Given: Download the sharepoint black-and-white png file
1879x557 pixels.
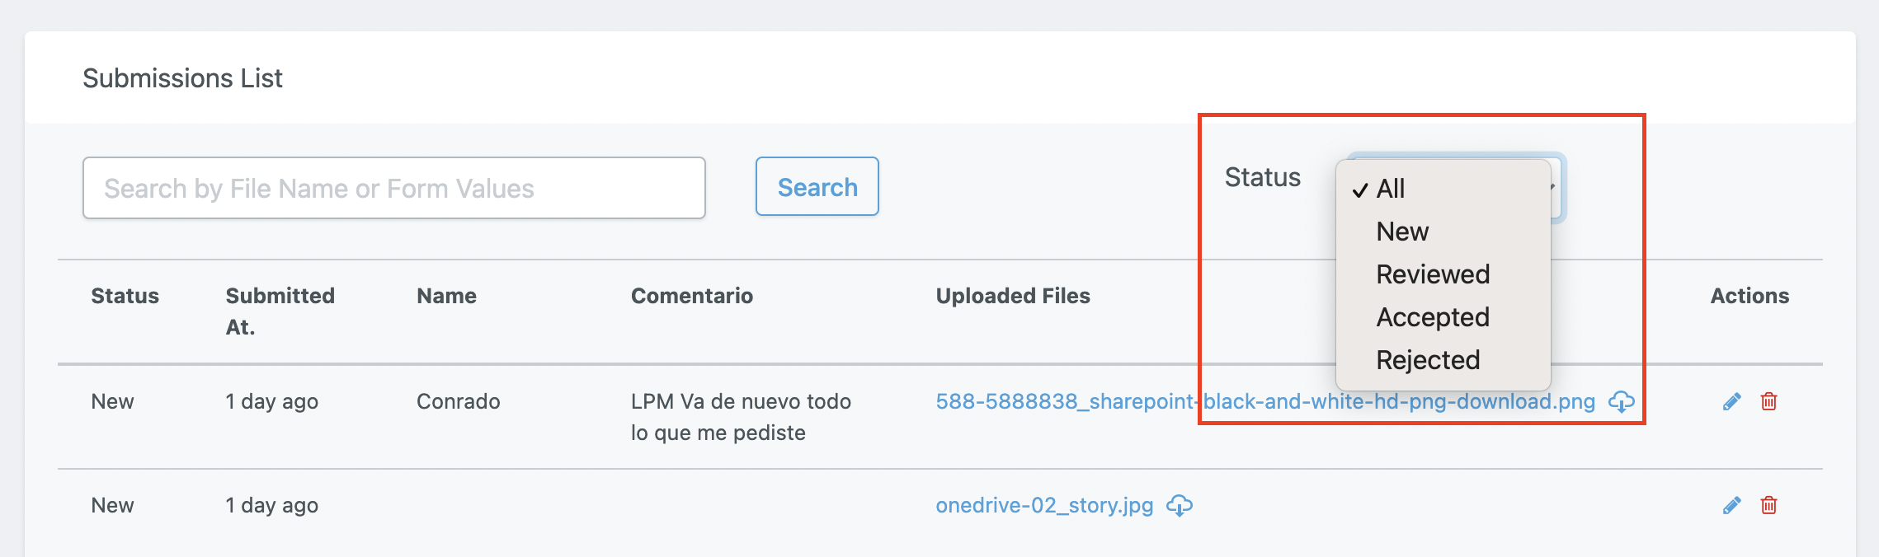Looking at the screenshot, I should 1622,402.
